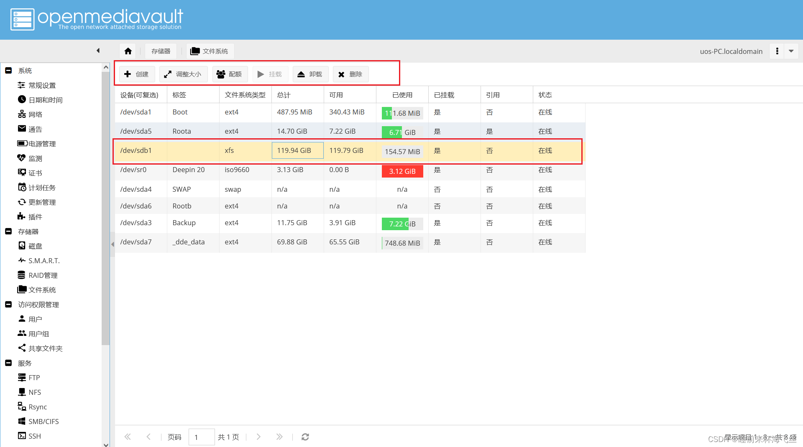Sort by 文件系统类型 column header
This screenshot has width=803, height=447.
click(x=246, y=95)
